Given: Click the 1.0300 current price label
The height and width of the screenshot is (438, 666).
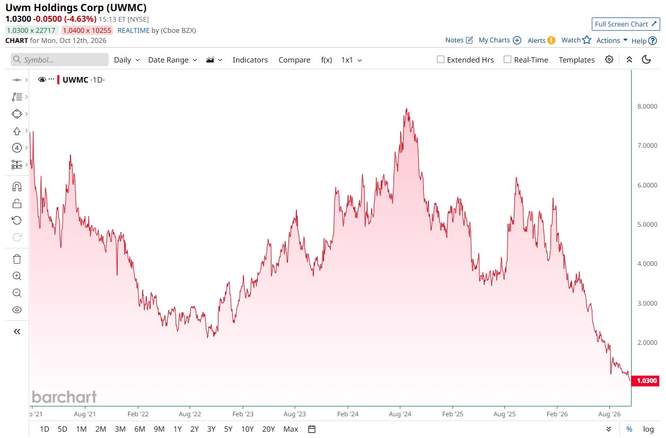Looking at the screenshot, I should (646, 381).
